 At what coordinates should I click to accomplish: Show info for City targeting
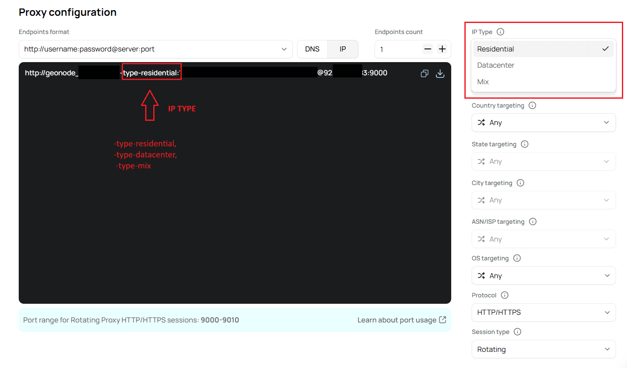(x=521, y=183)
